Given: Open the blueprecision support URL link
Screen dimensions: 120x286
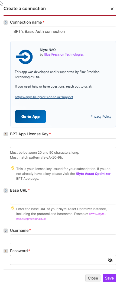Looking at the screenshot, I should [44, 97].
